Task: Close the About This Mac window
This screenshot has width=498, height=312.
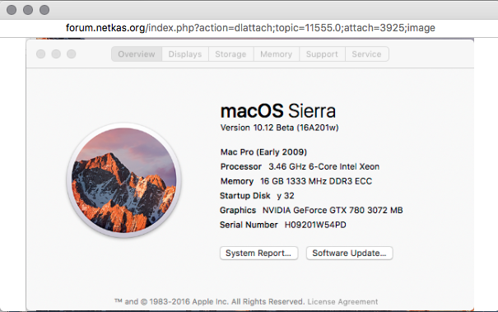Action: pyautogui.click(x=40, y=54)
